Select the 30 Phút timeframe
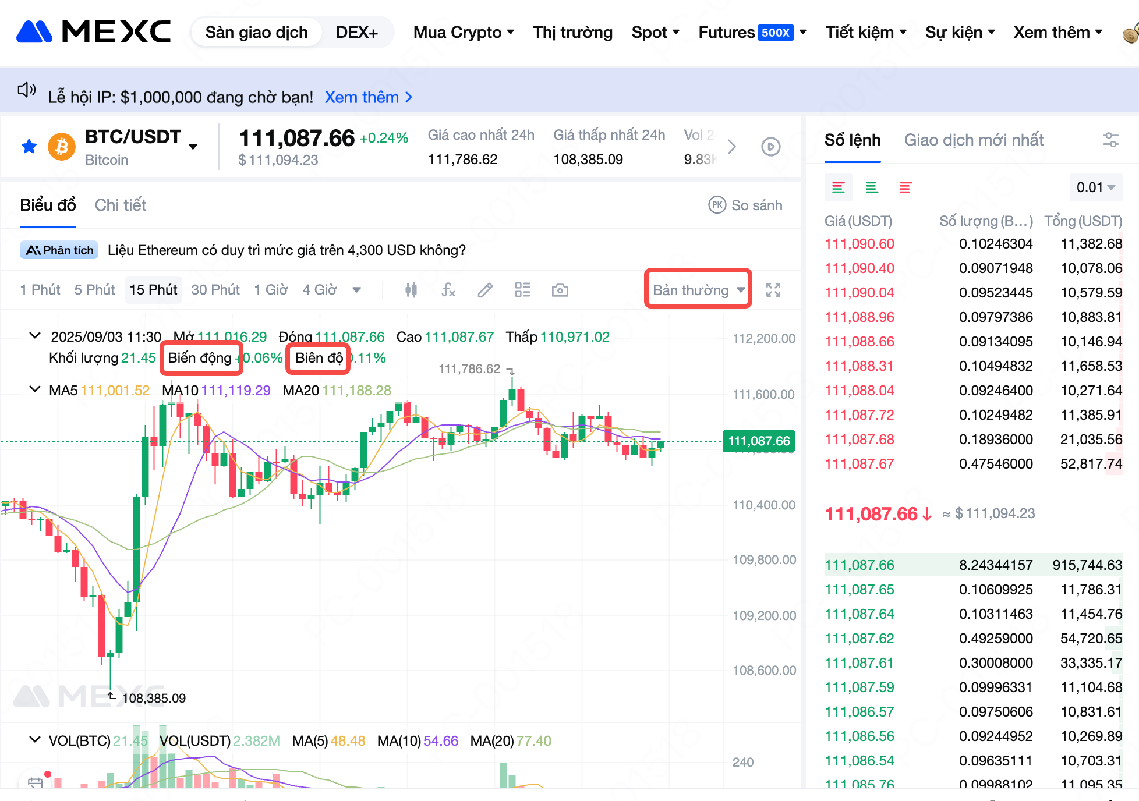 pos(215,290)
